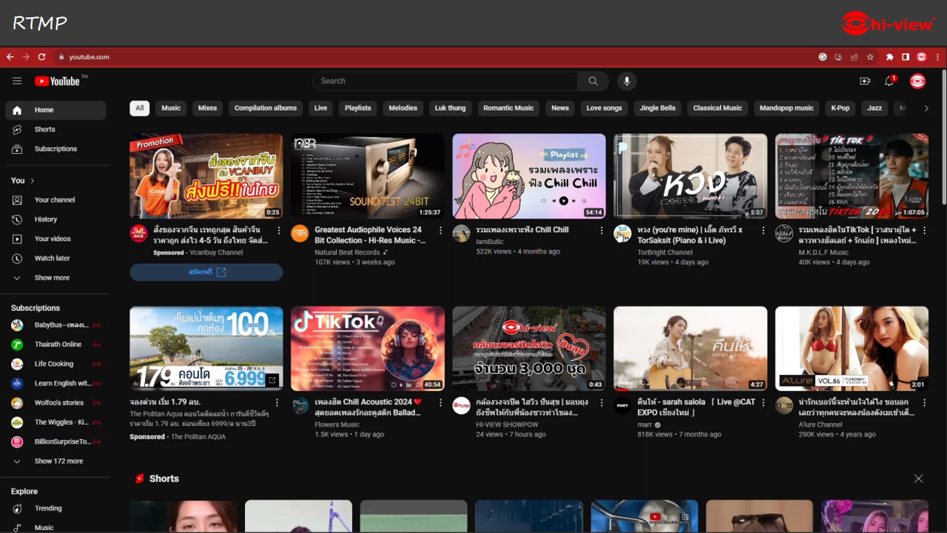Viewport: 947px width, 533px height.
Task: Bookmark this page with the star icon
Action: (x=870, y=57)
